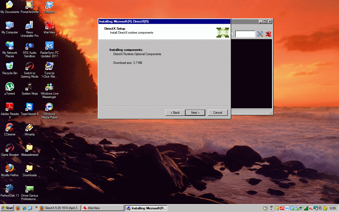Screen dimensions: 339x212
Task: Maximize the IrfanView window behind the installer
Action: [265, 21]
